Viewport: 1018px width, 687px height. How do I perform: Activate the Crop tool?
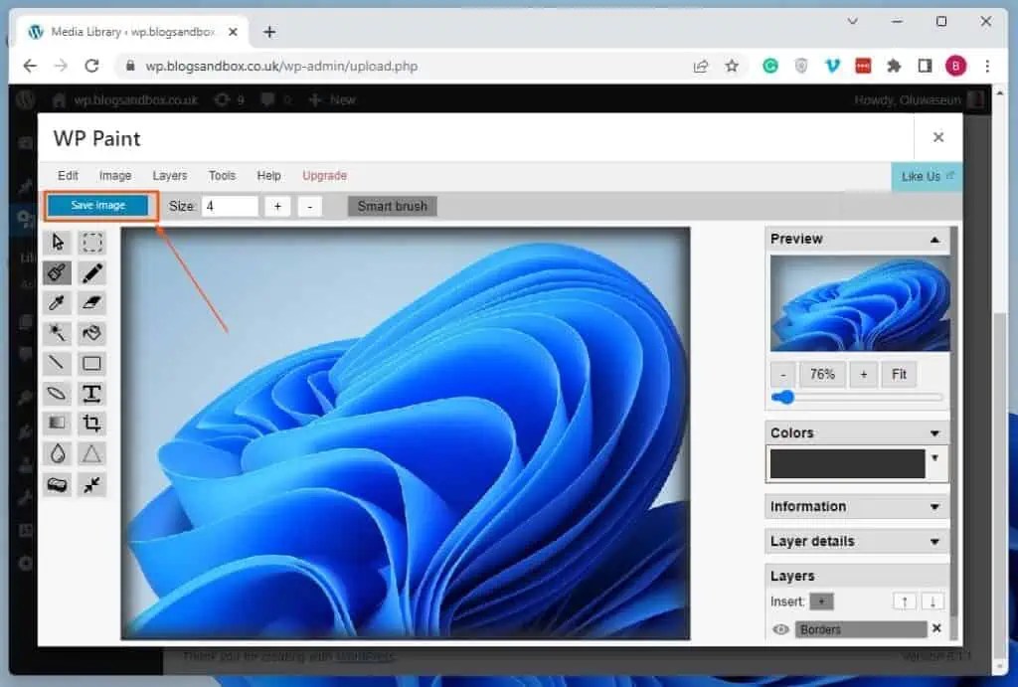pyautogui.click(x=91, y=423)
